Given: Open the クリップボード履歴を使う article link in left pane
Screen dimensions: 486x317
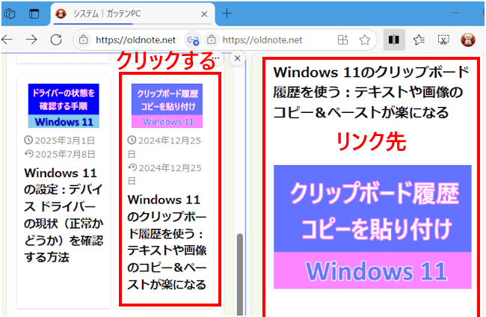Looking at the screenshot, I should coord(167,241).
